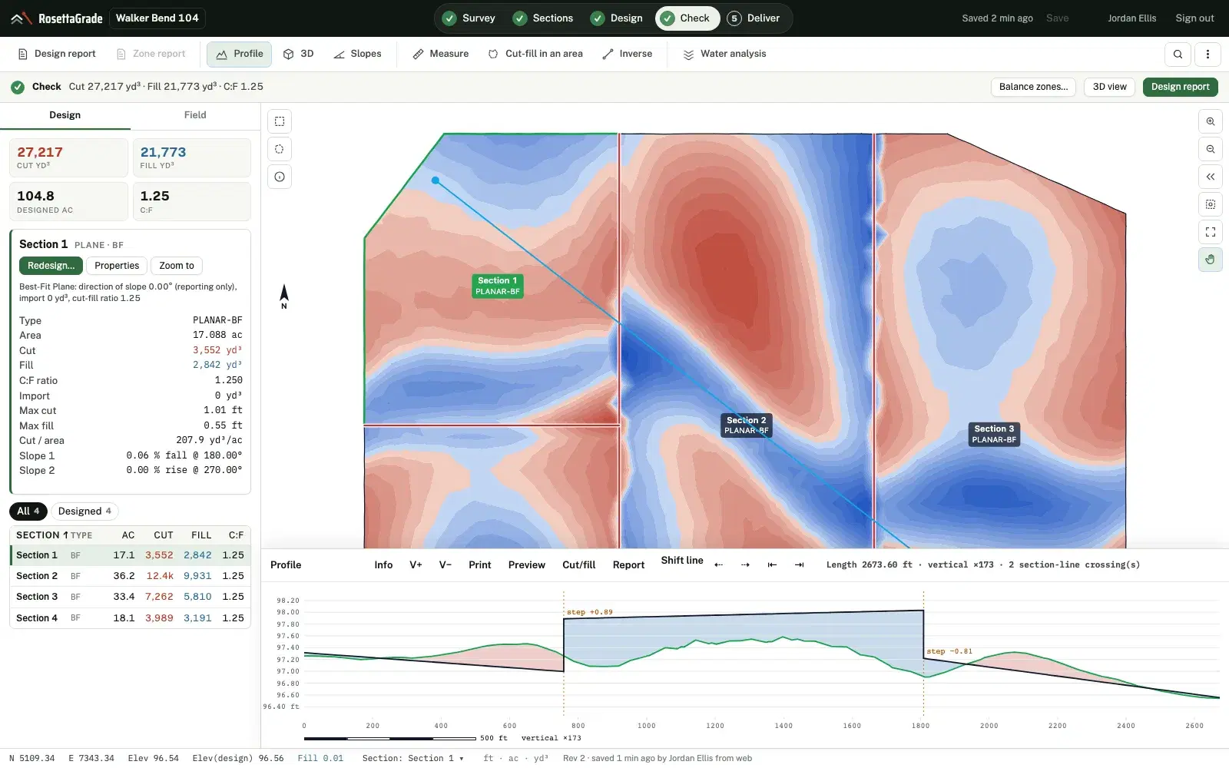The image size is (1229, 768).
Task: Shift profile line left with dashed arrow
Action: pos(719,564)
